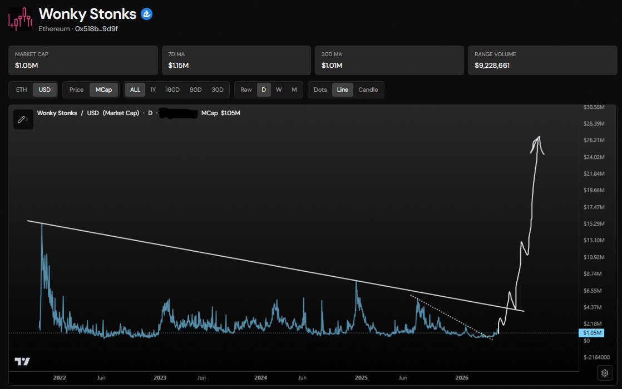The width and height of the screenshot is (622, 389).
Task: Choose the W weekly interval
Action: (x=279, y=89)
